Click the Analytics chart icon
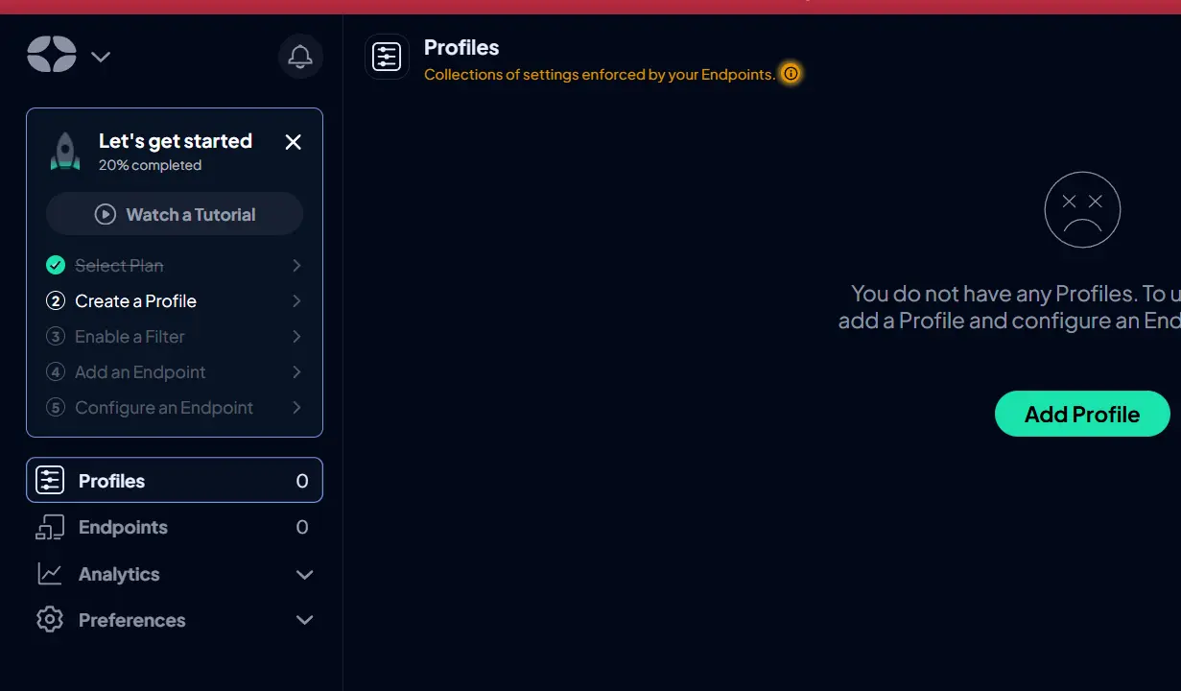The image size is (1181, 691). tap(50, 574)
